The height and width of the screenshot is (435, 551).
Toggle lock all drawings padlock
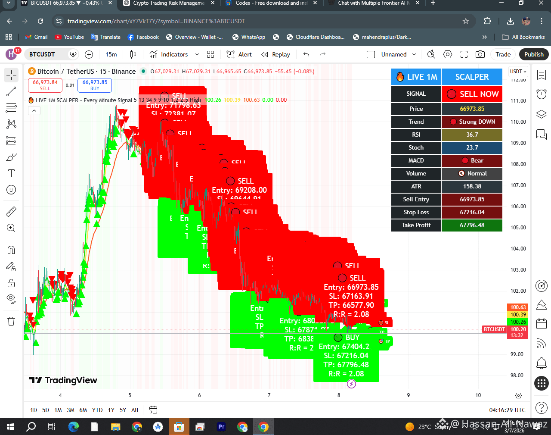click(12, 283)
